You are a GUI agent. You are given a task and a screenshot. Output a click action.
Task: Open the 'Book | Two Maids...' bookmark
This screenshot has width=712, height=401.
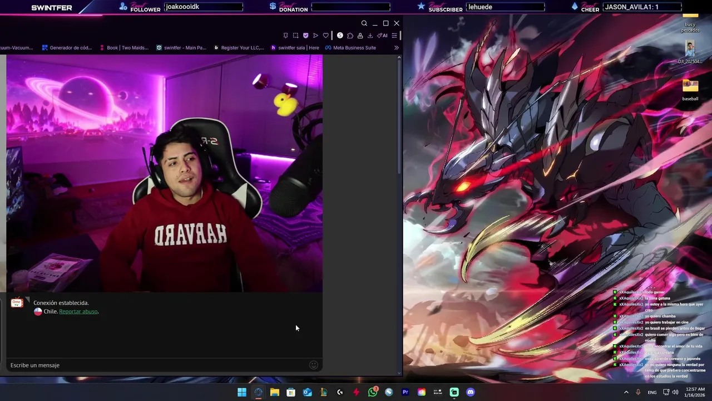[124, 48]
